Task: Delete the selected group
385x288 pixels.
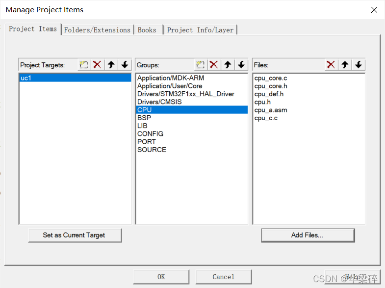Action: click(214, 65)
